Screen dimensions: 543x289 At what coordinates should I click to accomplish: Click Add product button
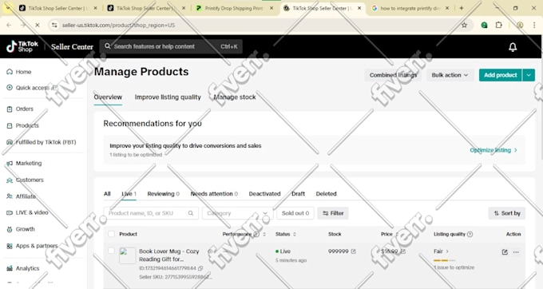(x=501, y=75)
